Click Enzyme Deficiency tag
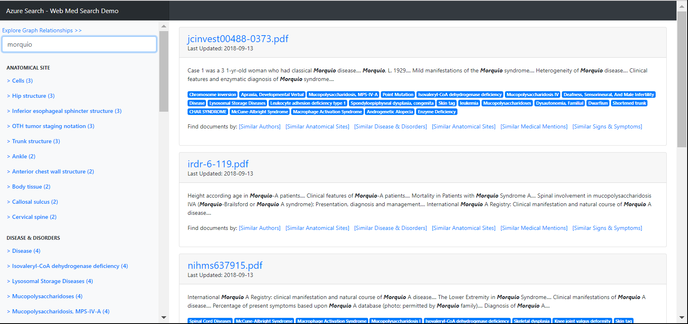Viewport: 688px width, 324px height. (x=437, y=112)
